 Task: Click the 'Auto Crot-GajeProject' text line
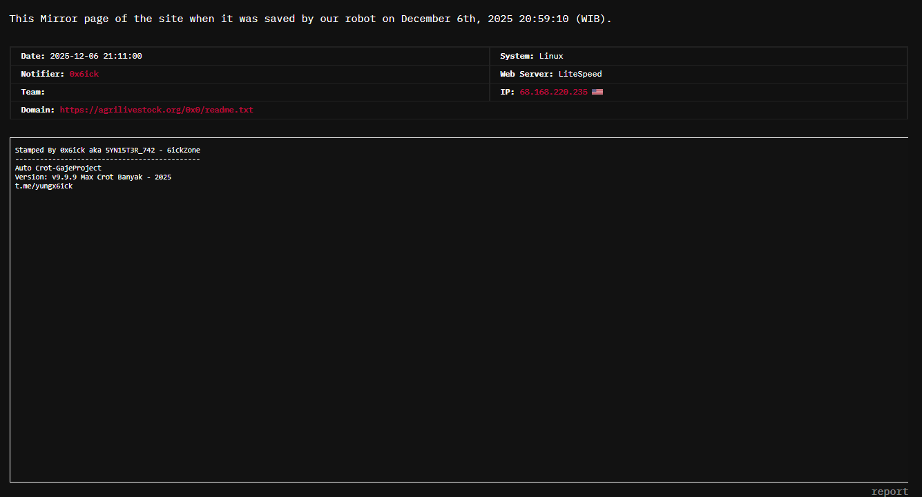point(58,168)
